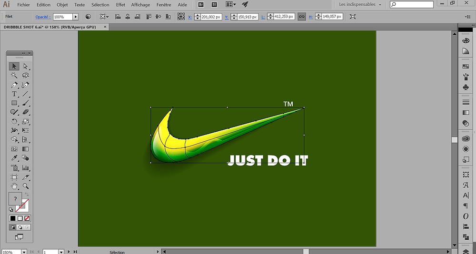Swap fill and stroke arrows
This screenshot has width=476, height=254.
pos(27,194)
